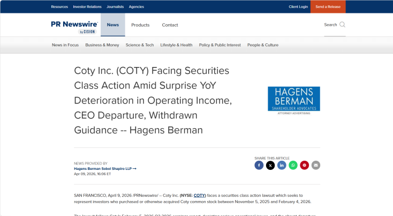Open the Products menu

(140, 25)
